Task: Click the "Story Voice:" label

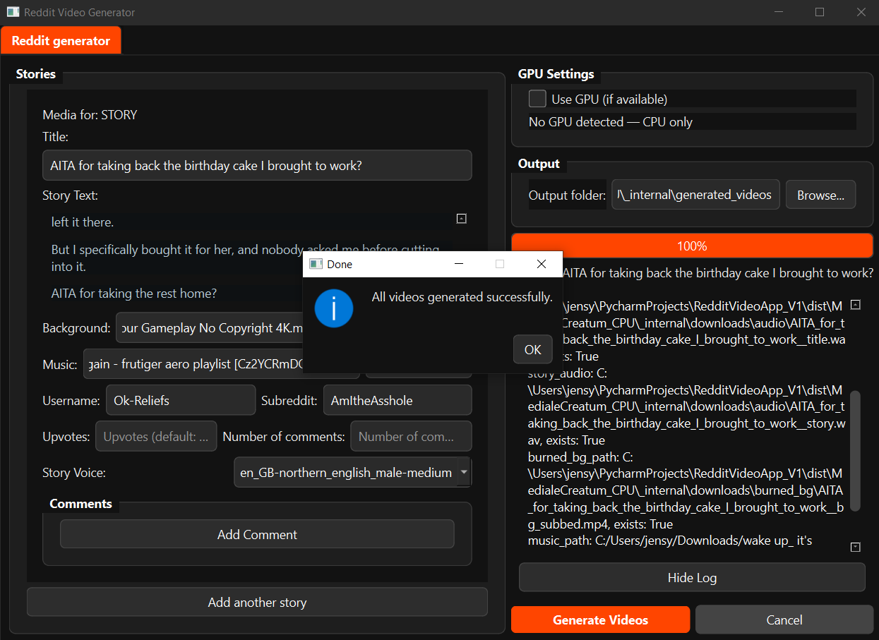Action: [x=74, y=473]
